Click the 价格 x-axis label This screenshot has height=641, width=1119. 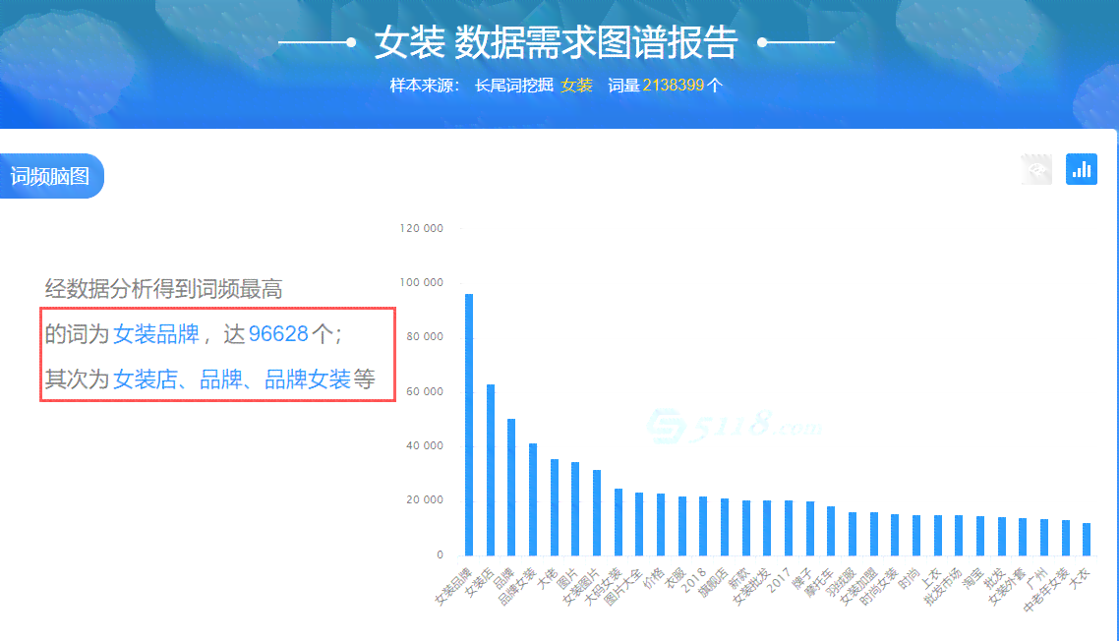pyautogui.click(x=652, y=578)
